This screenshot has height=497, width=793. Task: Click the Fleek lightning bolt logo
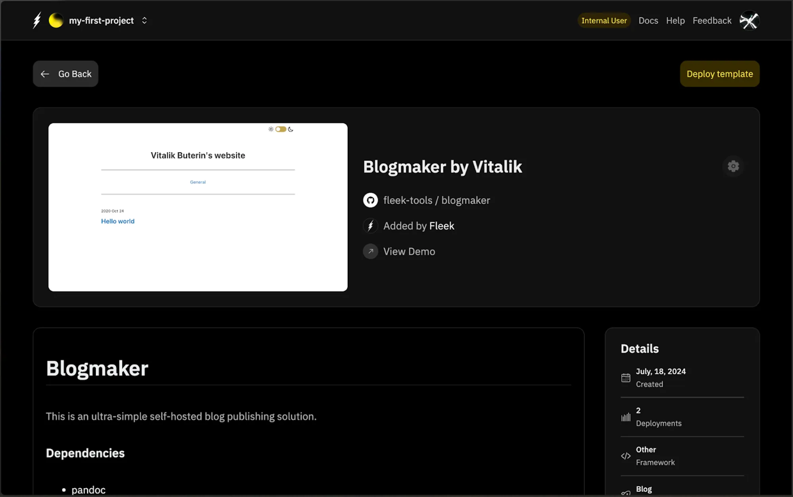[37, 20]
